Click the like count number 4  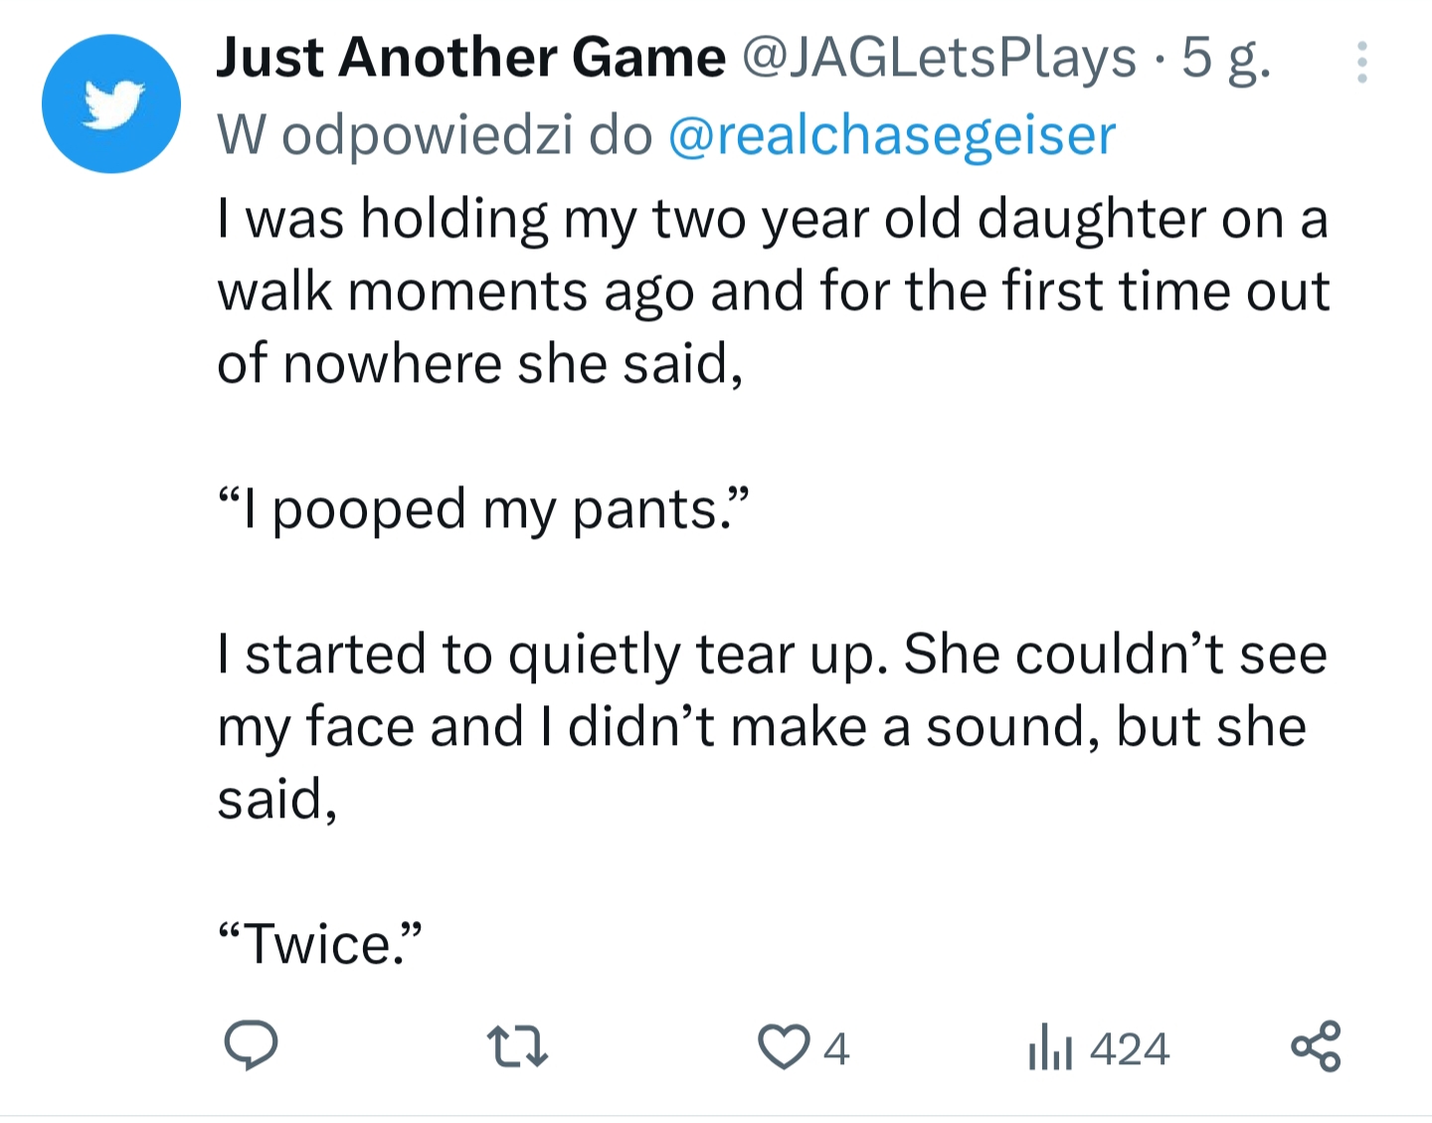(x=836, y=1048)
